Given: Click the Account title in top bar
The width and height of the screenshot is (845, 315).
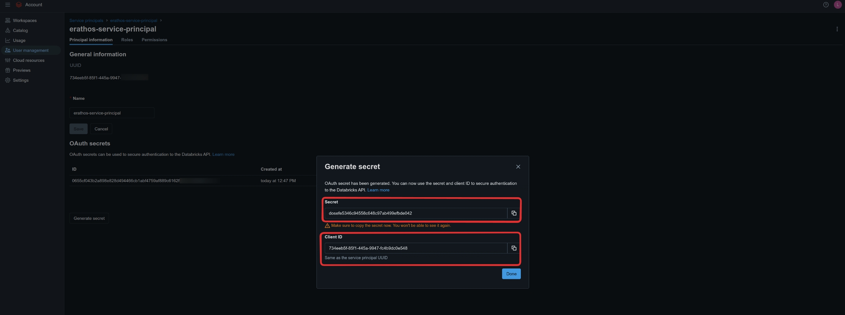Looking at the screenshot, I should (x=33, y=5).
